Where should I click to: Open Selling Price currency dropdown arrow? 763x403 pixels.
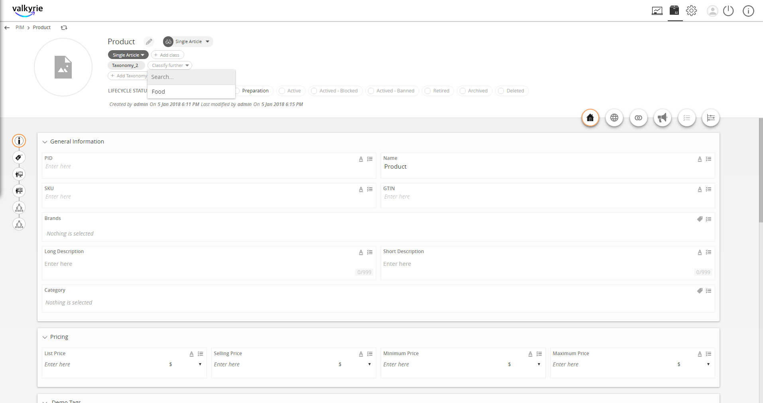(370, 364)
